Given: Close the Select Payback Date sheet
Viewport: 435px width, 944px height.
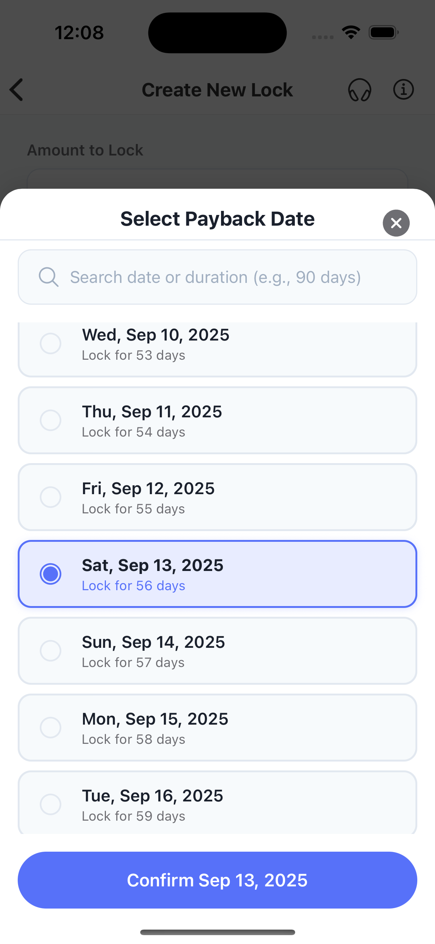Looking at the screenshot, I should (396, 223).
